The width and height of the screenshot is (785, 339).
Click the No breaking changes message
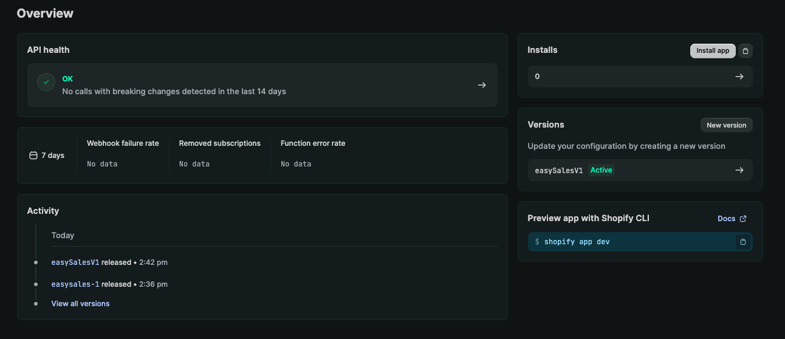(x=174, y=92)
